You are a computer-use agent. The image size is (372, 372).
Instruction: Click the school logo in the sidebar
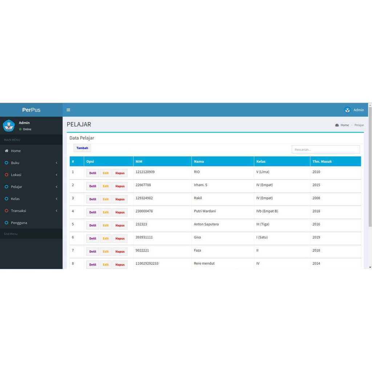coord(9,126)
